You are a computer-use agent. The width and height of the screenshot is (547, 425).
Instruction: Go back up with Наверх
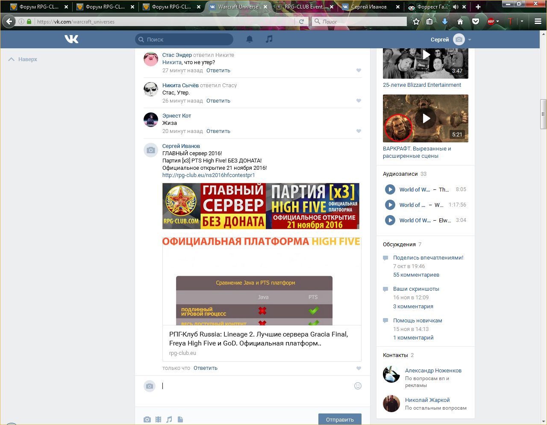23,59
